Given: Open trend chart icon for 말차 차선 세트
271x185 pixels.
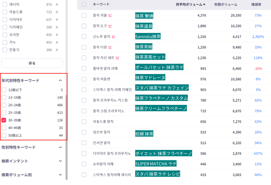Looking at the screenshot, I should [x=117, y=58].
